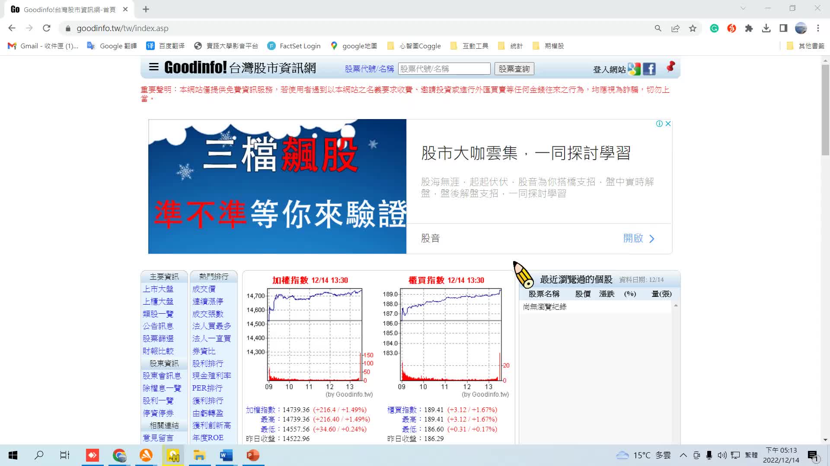Screen dimensions: 830x466
Task: Open the 成交價 ranking link
Action: (x=204, y=289)
